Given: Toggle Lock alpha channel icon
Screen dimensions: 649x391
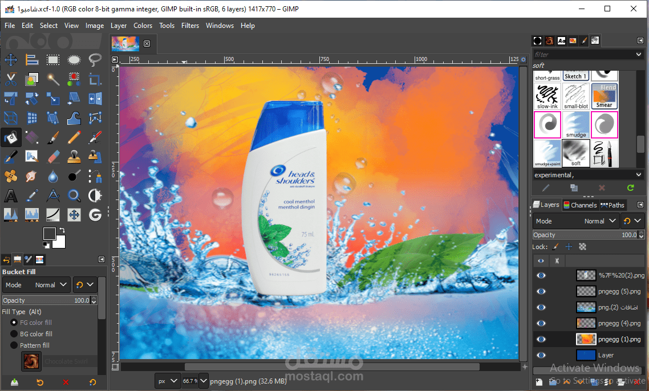Looking at the screenshot, I should point(582,247).
